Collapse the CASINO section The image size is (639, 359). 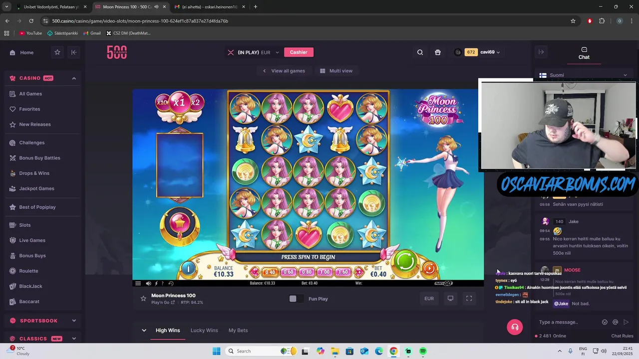(x=74, y=78)
